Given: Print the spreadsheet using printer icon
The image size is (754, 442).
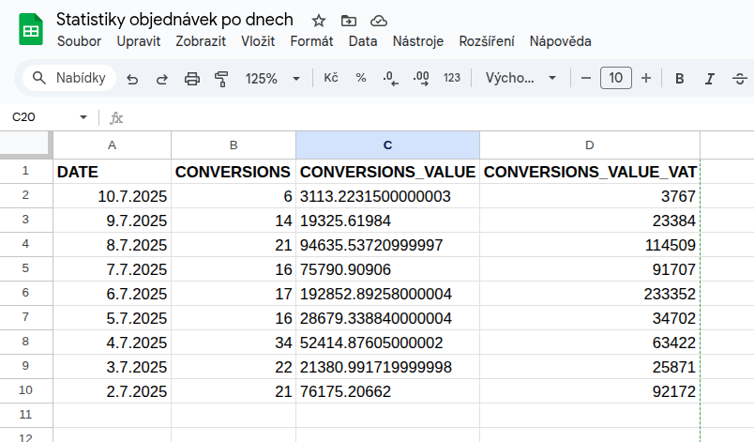Looking at the screenshot, I should pyautogui.click(x=192, y=79).
